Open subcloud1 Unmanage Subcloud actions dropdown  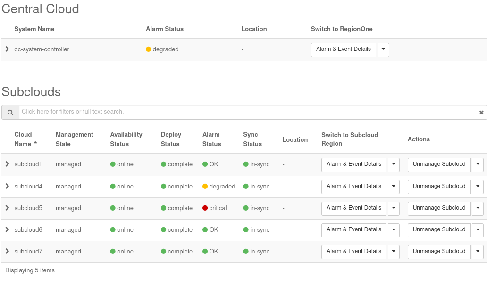(478, 164)
